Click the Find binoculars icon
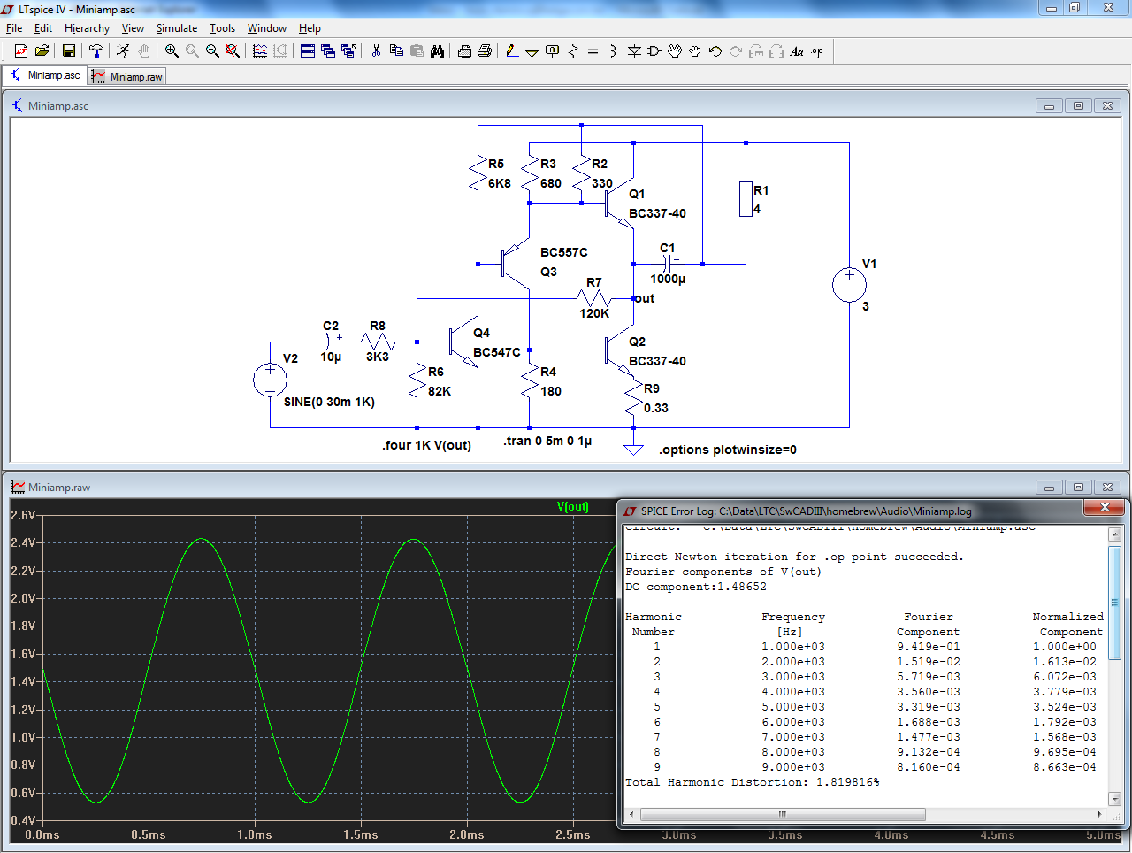The height and width of the screenshot is (853, 1132). (437, 51)
